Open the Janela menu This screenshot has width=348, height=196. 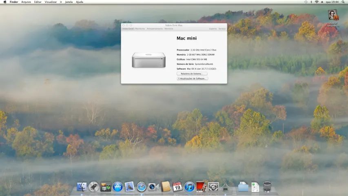(69, 2)
